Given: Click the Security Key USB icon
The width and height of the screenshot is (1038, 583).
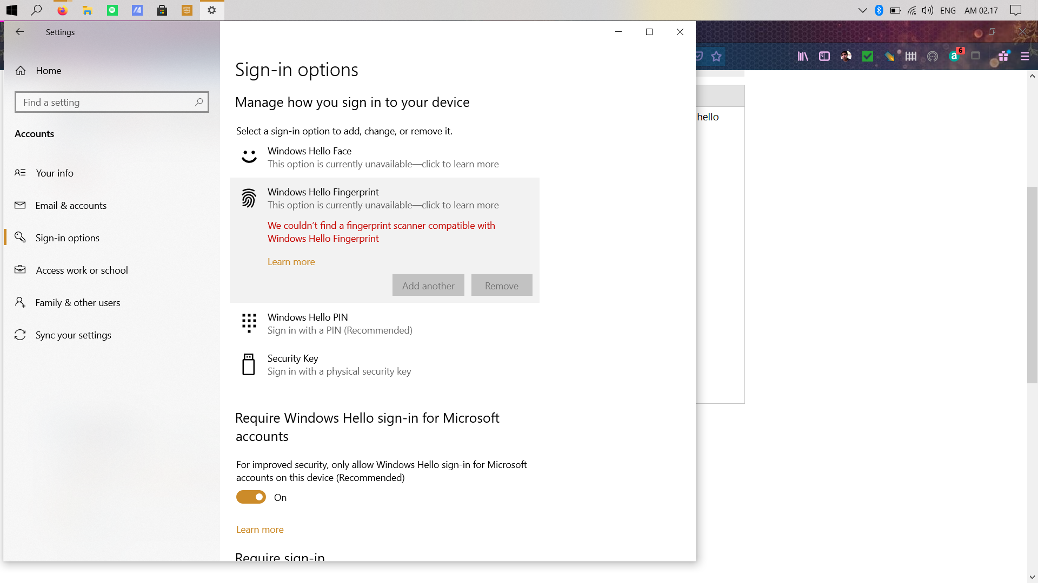Looking at the screenshot, I should pyautogui.click(x=249, y=364).
